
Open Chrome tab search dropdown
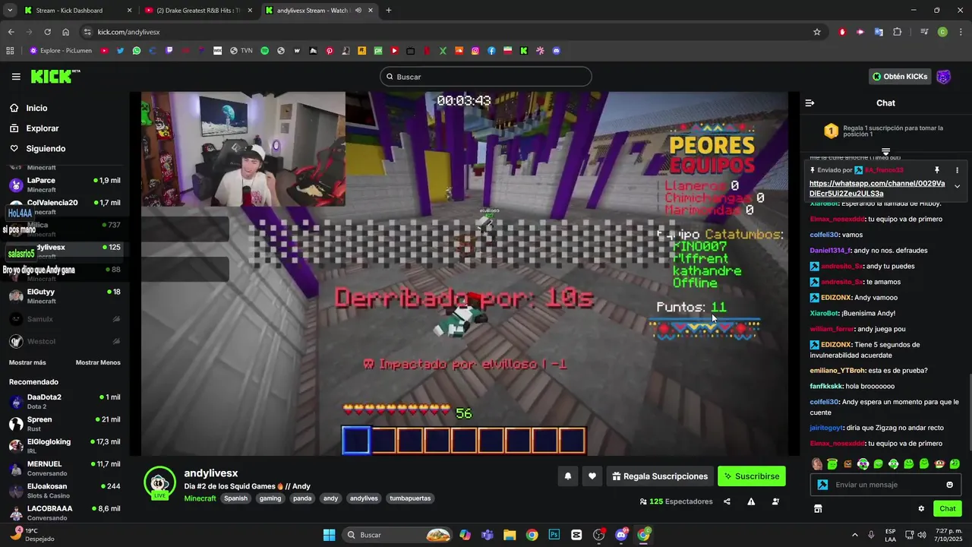tap(10, 11)
